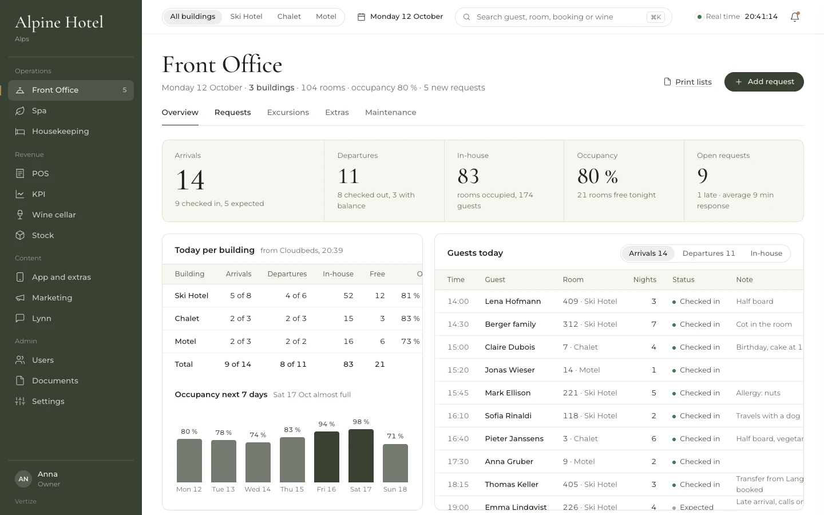Click the Fri 16 occupancy bar
Viewport: 824px width, 515px height.
pyautogui.click(x=327, y=457)
